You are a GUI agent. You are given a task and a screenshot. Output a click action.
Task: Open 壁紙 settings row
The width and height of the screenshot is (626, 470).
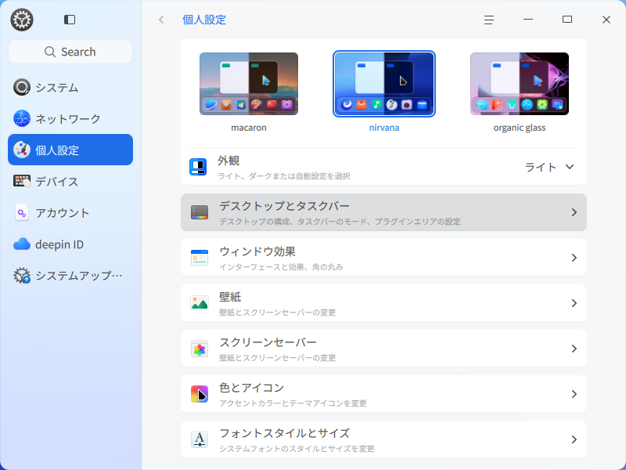click(383, 303)
